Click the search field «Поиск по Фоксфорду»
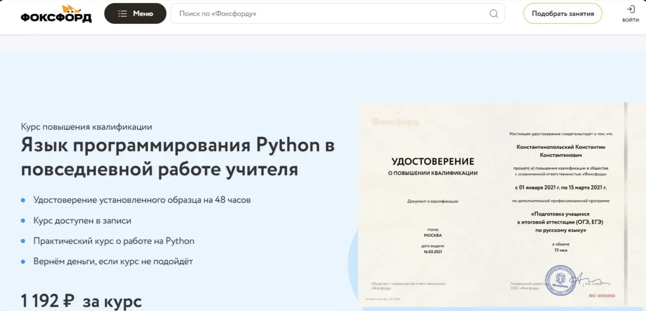This screenshot has width=646, height=311. point(337,14)
